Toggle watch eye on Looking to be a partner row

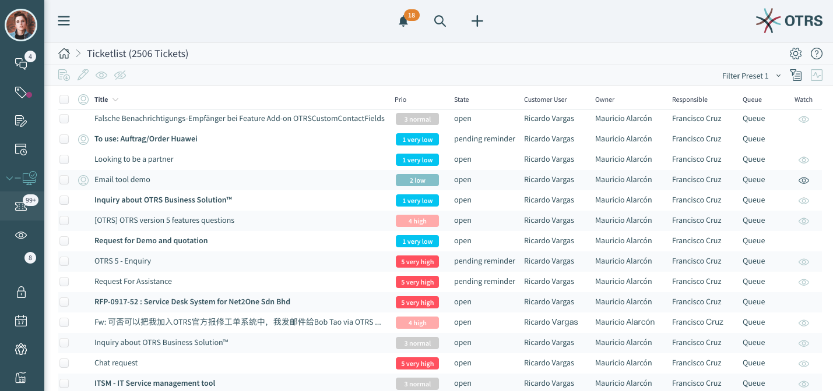(804, 160)
